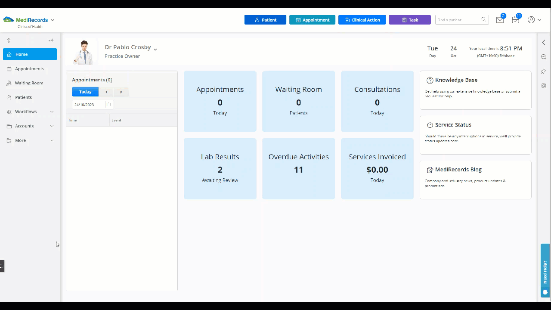Open the Consultations Today tile
Screen dimensions: 551x310
tap(377, 101)
